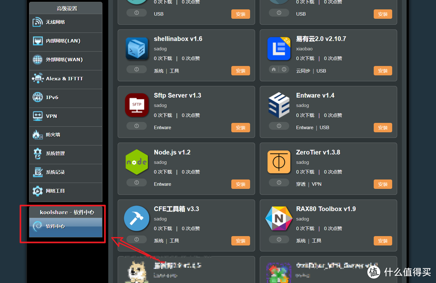436x283 pixels.
Task: Open homepage icon of 易有云2.0
Action: (274, 69)
